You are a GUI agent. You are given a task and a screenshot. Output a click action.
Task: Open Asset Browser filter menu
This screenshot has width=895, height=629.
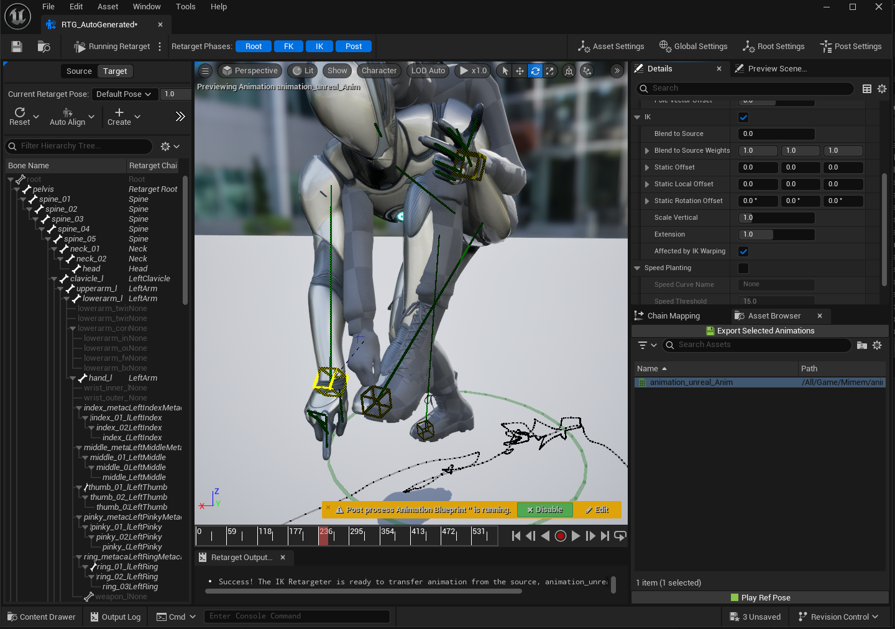pyautogui.click(x=647, y=345)
